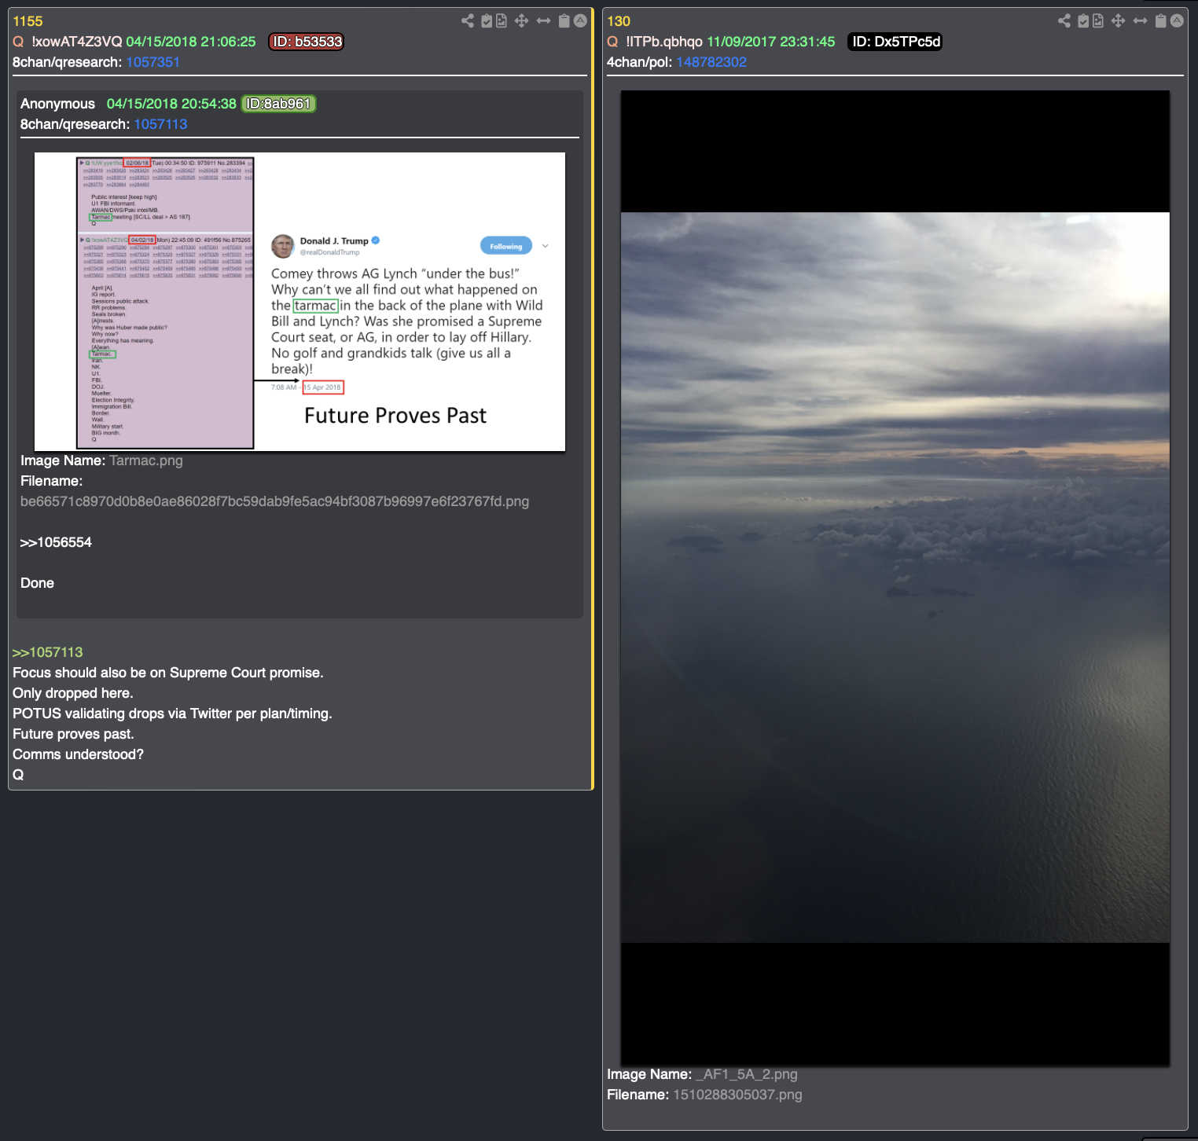Click the tripcode !xowAT4Z3VQ
The image size is (1198, 1141).
(x=77, y=42)
